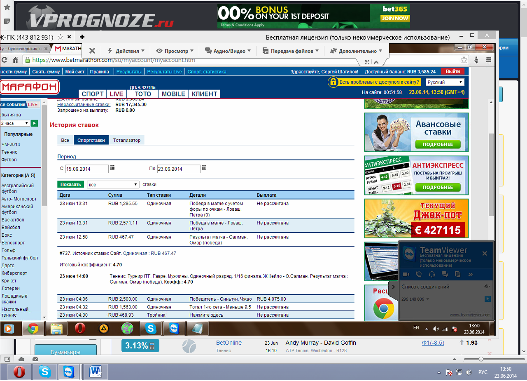527x381 pixels.
Task: Click Джек-пот € 427115 banner
Action: pos(416,218)
